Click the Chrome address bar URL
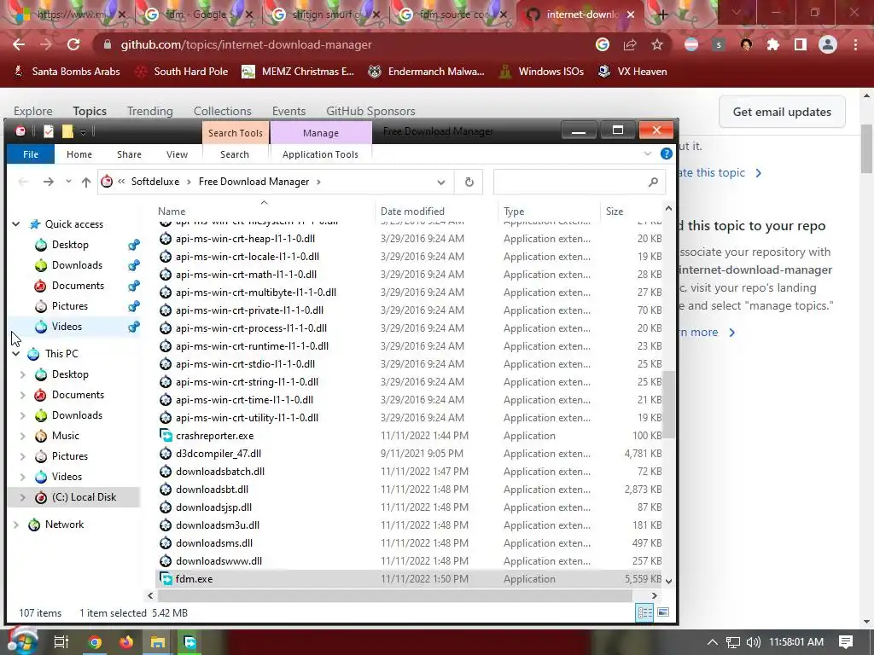 click(x=246, y=44)
